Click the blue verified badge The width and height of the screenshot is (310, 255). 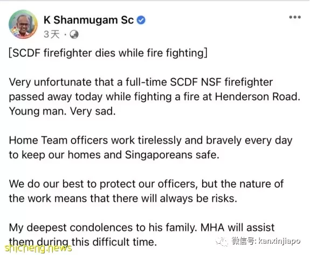[x=141, y=20]
